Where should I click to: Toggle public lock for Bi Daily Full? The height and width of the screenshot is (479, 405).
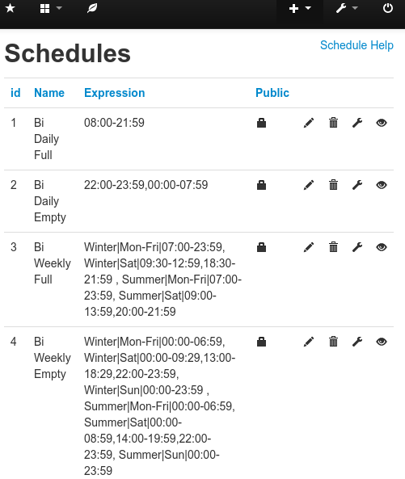[261, 123]
